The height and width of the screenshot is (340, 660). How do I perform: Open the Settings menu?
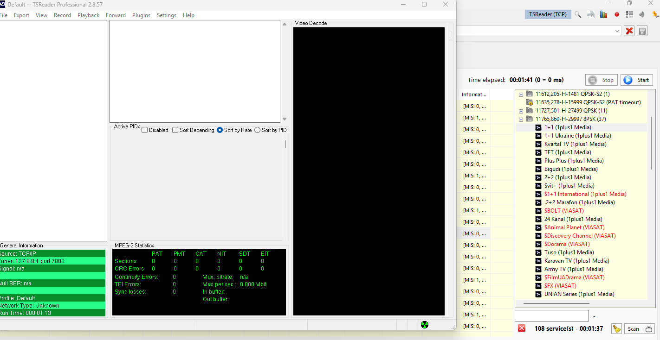(167, 15)
